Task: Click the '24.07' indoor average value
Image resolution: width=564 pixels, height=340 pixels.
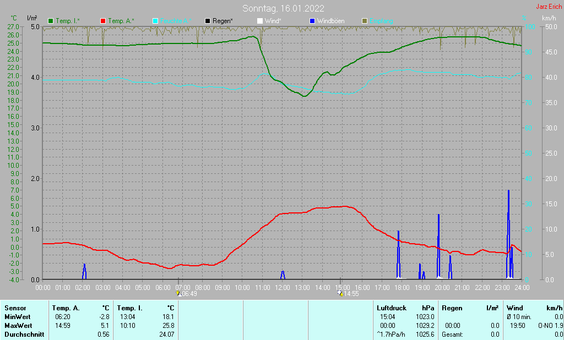Action: (x=167, y=334)
